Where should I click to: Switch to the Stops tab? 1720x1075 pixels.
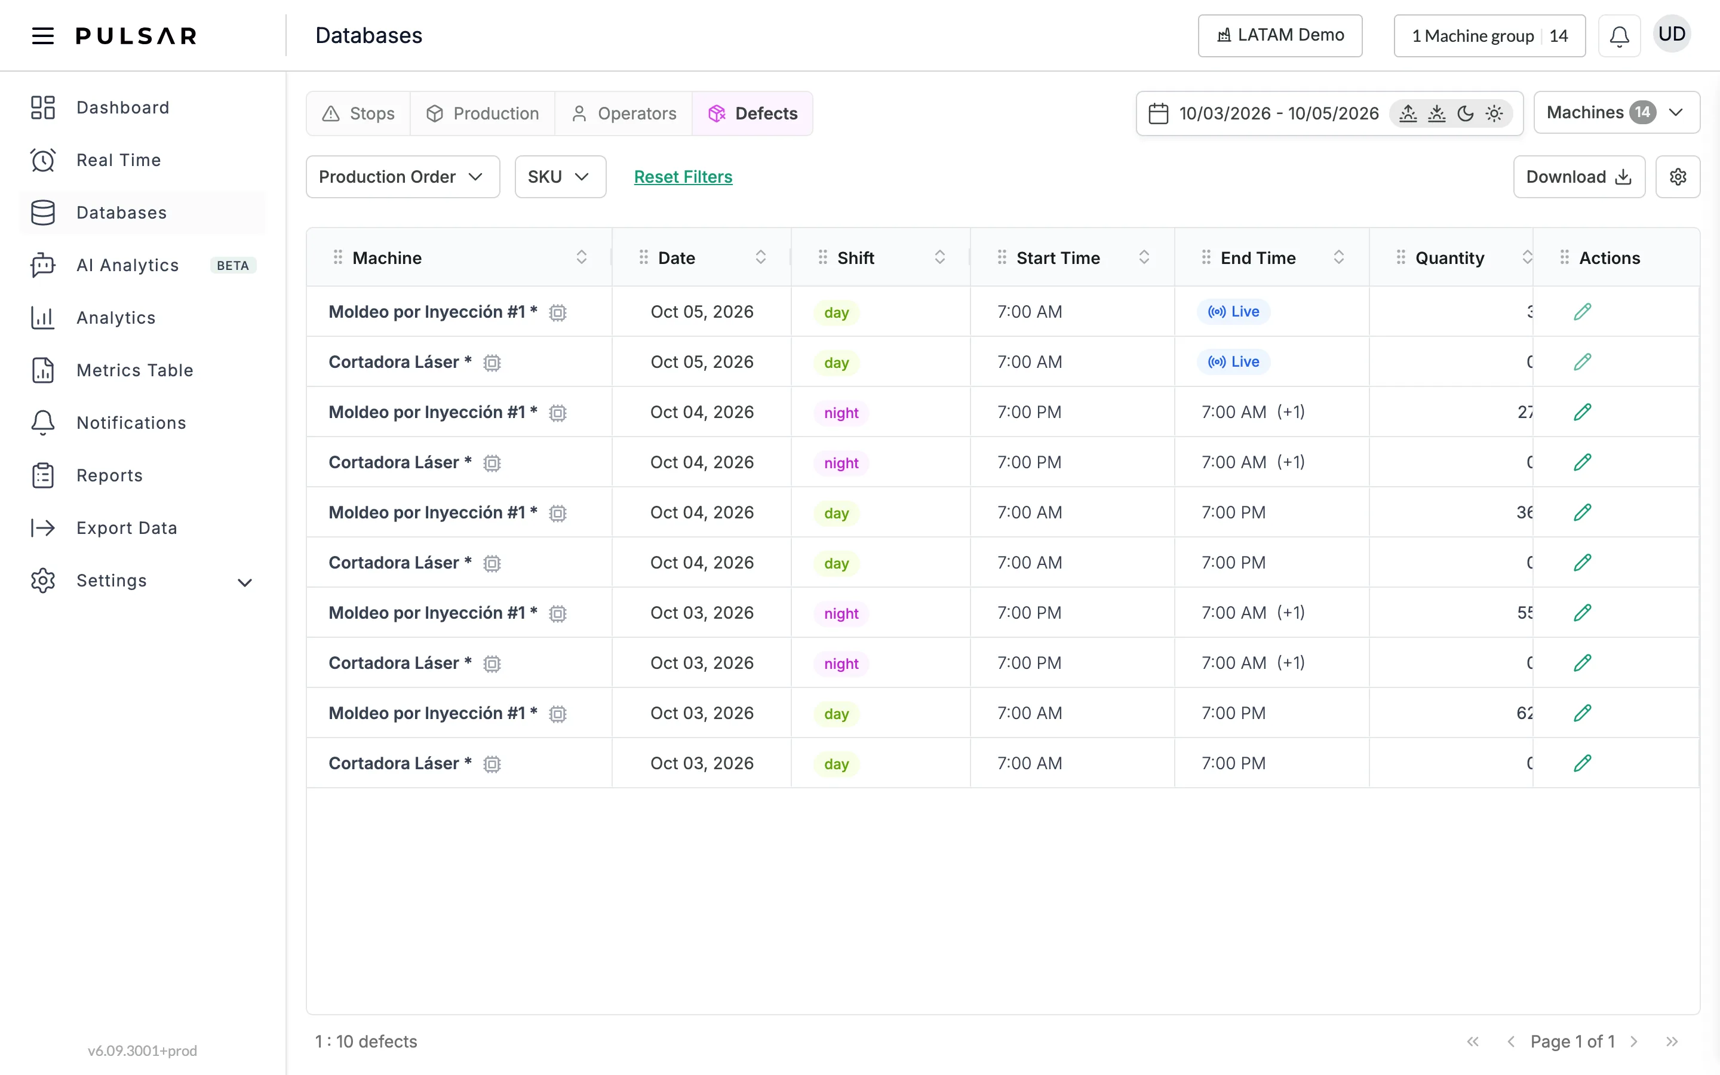358,113
